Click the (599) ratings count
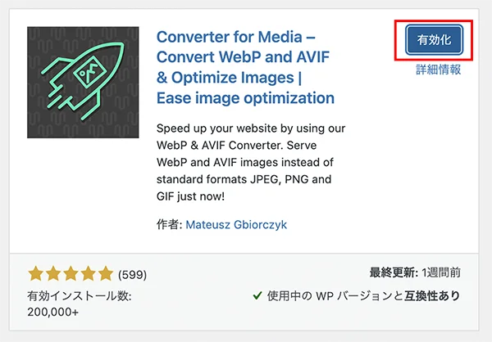The width and height of the screenshot is (492, 342). [x=133, y=274]
